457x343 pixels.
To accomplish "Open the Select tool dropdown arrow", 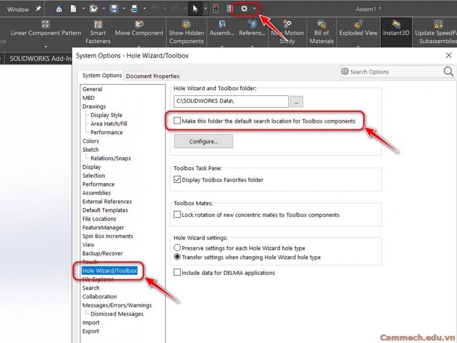I will point(206,9).
